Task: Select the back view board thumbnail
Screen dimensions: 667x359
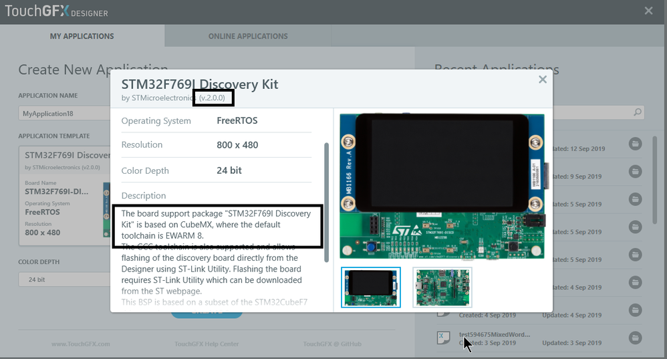Action: tap(442, 287)
